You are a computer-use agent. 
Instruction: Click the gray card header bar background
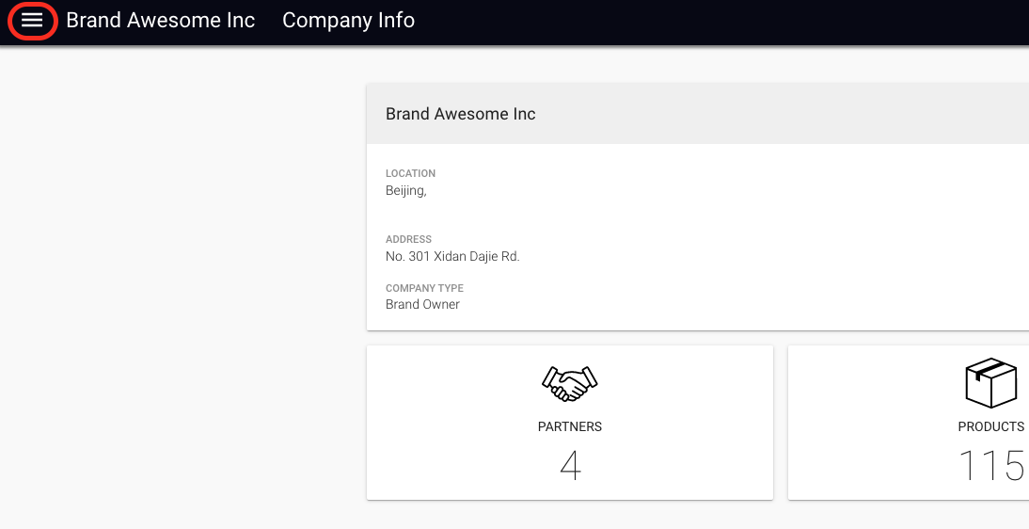tap(787, 114)
